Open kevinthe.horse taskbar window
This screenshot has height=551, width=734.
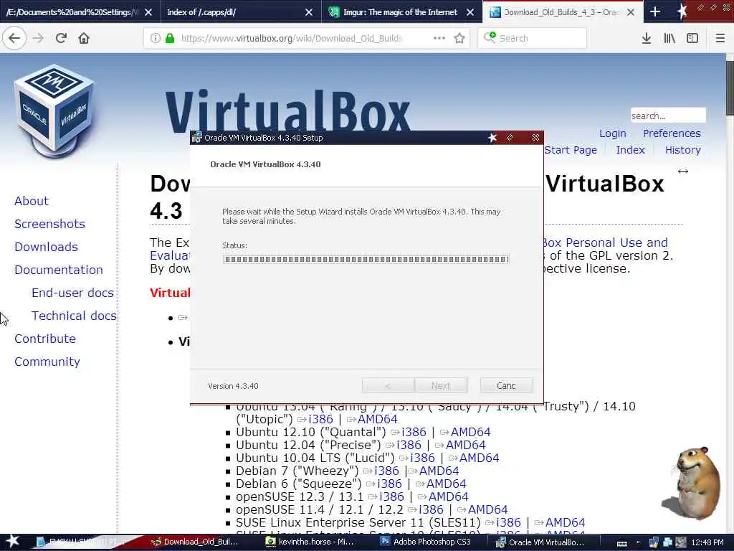click(x=311, y=542)
